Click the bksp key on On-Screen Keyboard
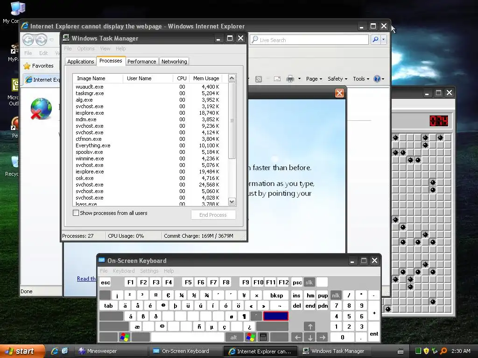478x358 pixels. 276,295
